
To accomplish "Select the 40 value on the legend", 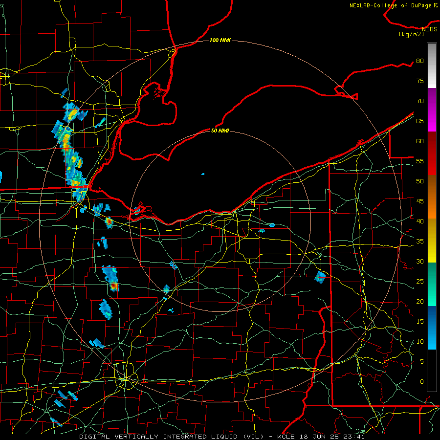I will tap(420, 221).
